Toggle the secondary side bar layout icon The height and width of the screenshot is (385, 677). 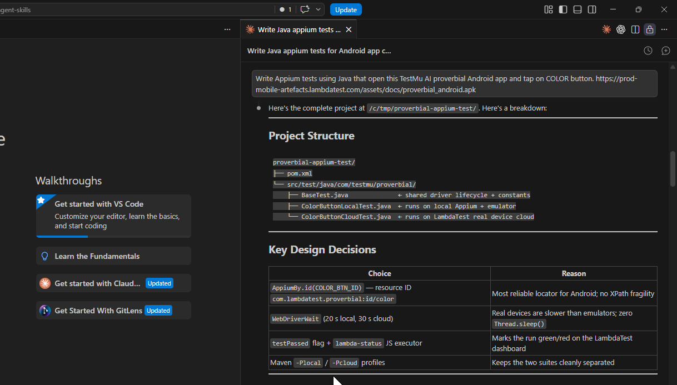click(x=592, y=9)
